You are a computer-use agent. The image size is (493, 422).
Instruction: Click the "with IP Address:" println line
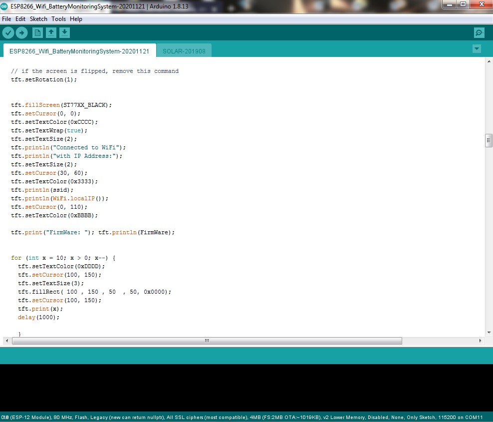67,156
